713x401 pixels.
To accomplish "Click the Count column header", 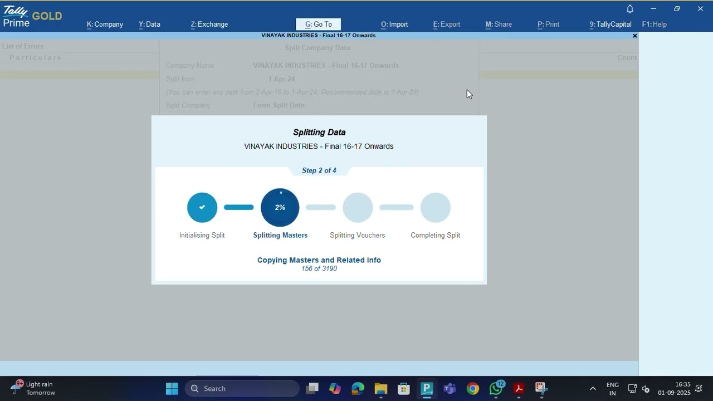I will (627, 58).
